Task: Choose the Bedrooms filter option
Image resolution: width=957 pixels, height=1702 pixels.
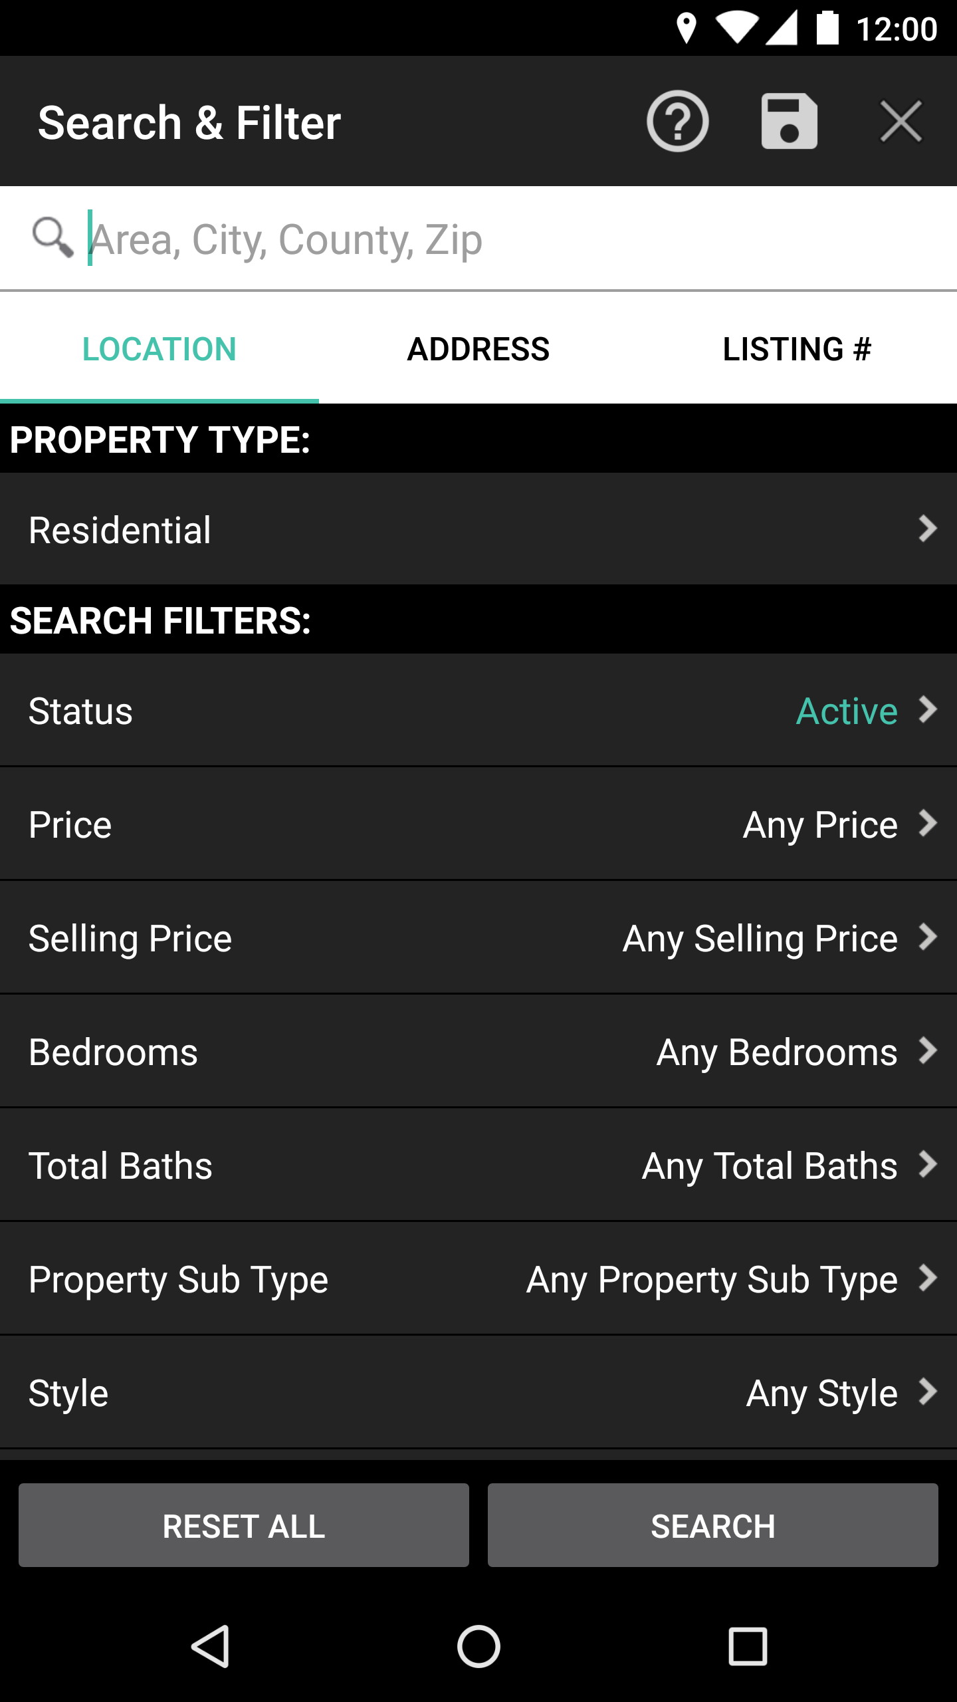Action: [x=478, y=1051]
